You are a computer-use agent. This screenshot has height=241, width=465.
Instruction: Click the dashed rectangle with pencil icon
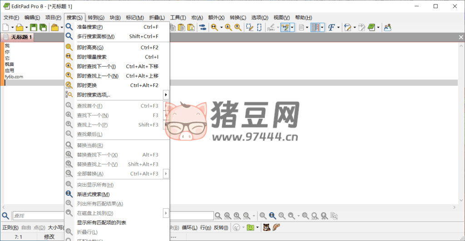point(250,28)
